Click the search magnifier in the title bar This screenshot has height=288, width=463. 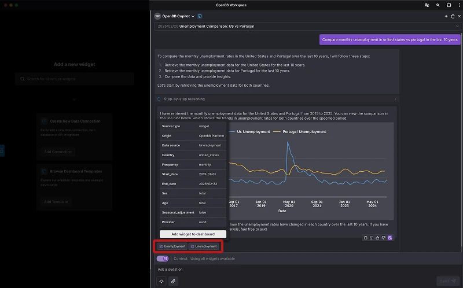[438, 5]
